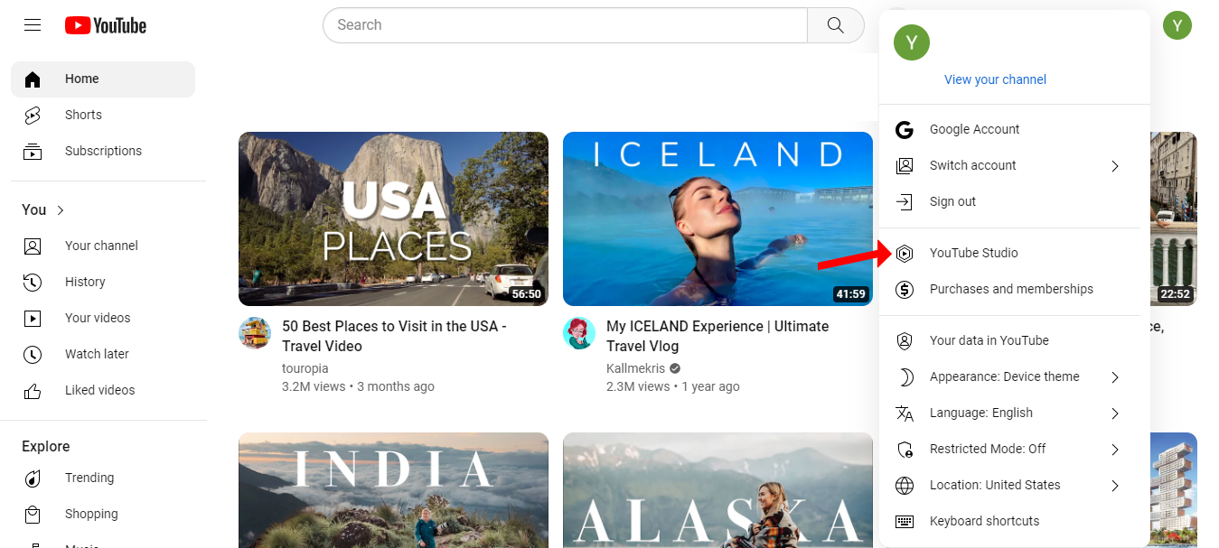Click the View your channel link
Screen dimensions: 1219x548
(995, 79)
